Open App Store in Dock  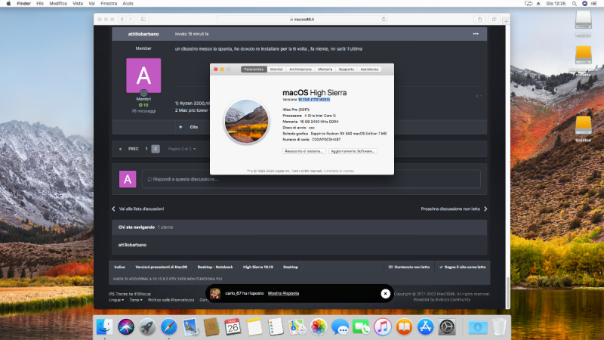pyautogui.click(x=425, y=327)
